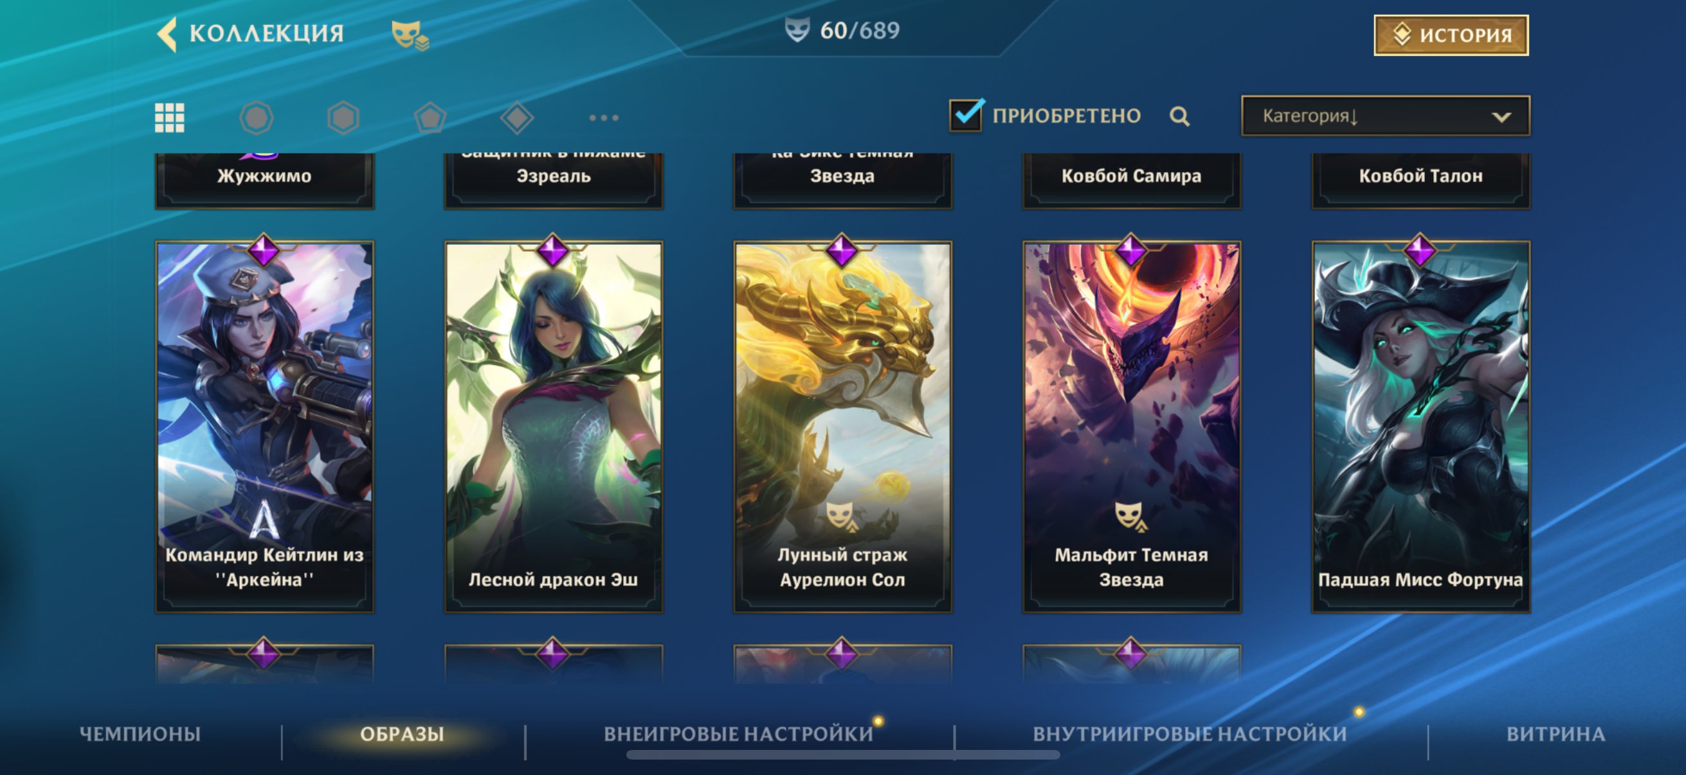
Task: Expand the Категория dropdown chevron arrow
Action: tap(1501, 117)
